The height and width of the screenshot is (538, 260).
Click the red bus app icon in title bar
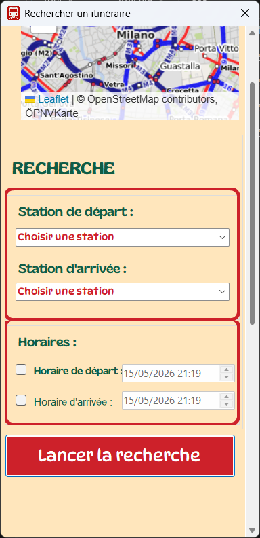(x=14, y=14)
